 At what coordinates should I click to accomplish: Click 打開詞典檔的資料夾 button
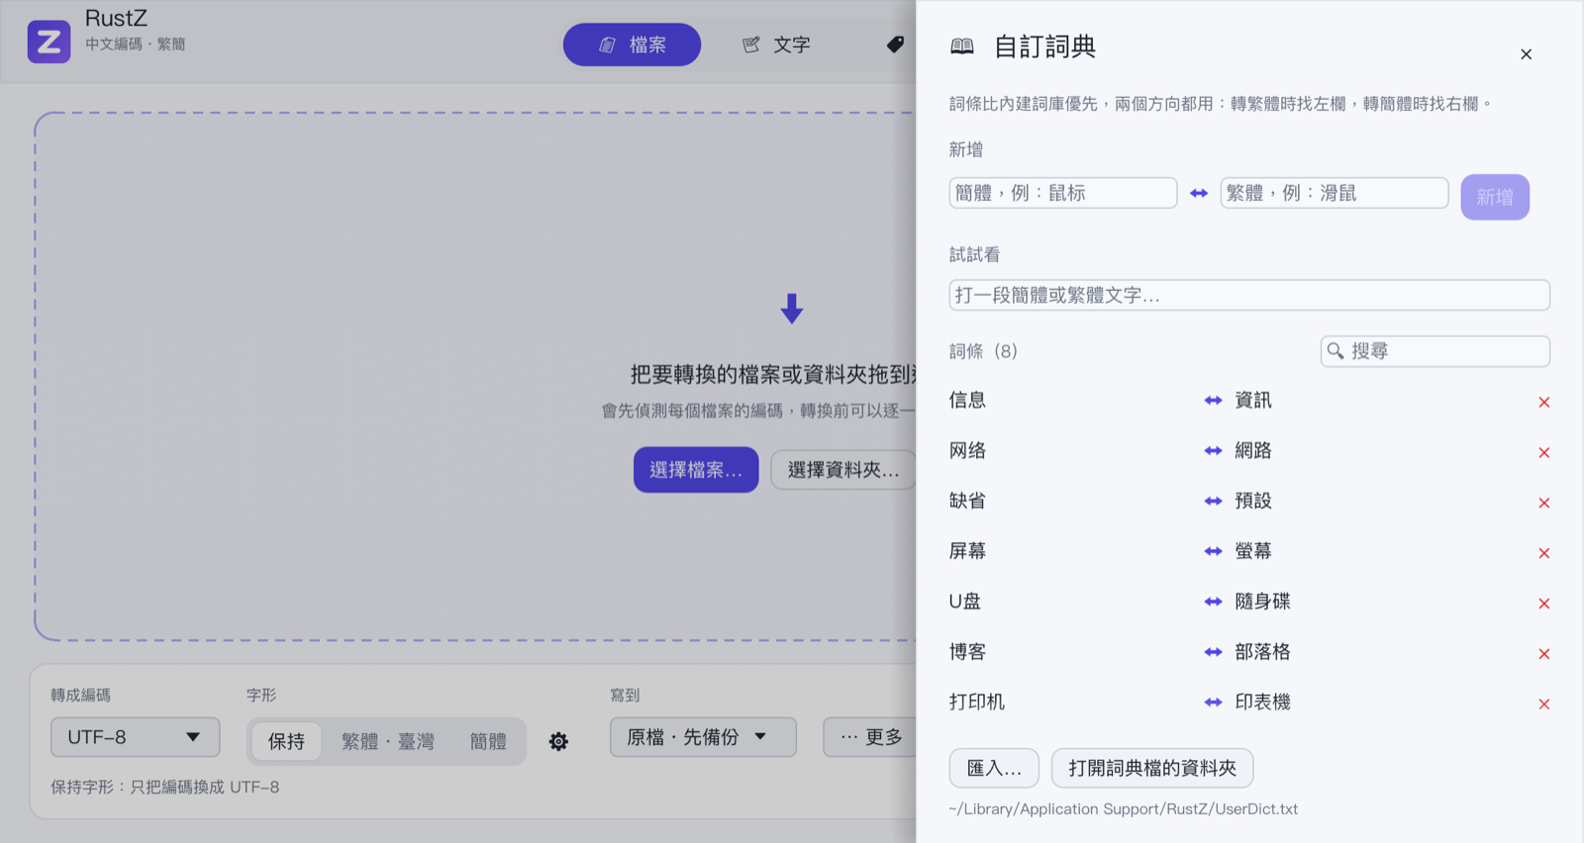[x=1152, y=768]
